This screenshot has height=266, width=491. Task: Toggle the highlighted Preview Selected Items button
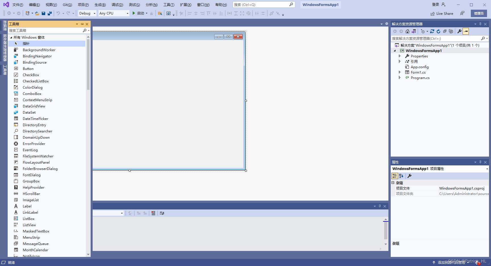coord(466,31)
